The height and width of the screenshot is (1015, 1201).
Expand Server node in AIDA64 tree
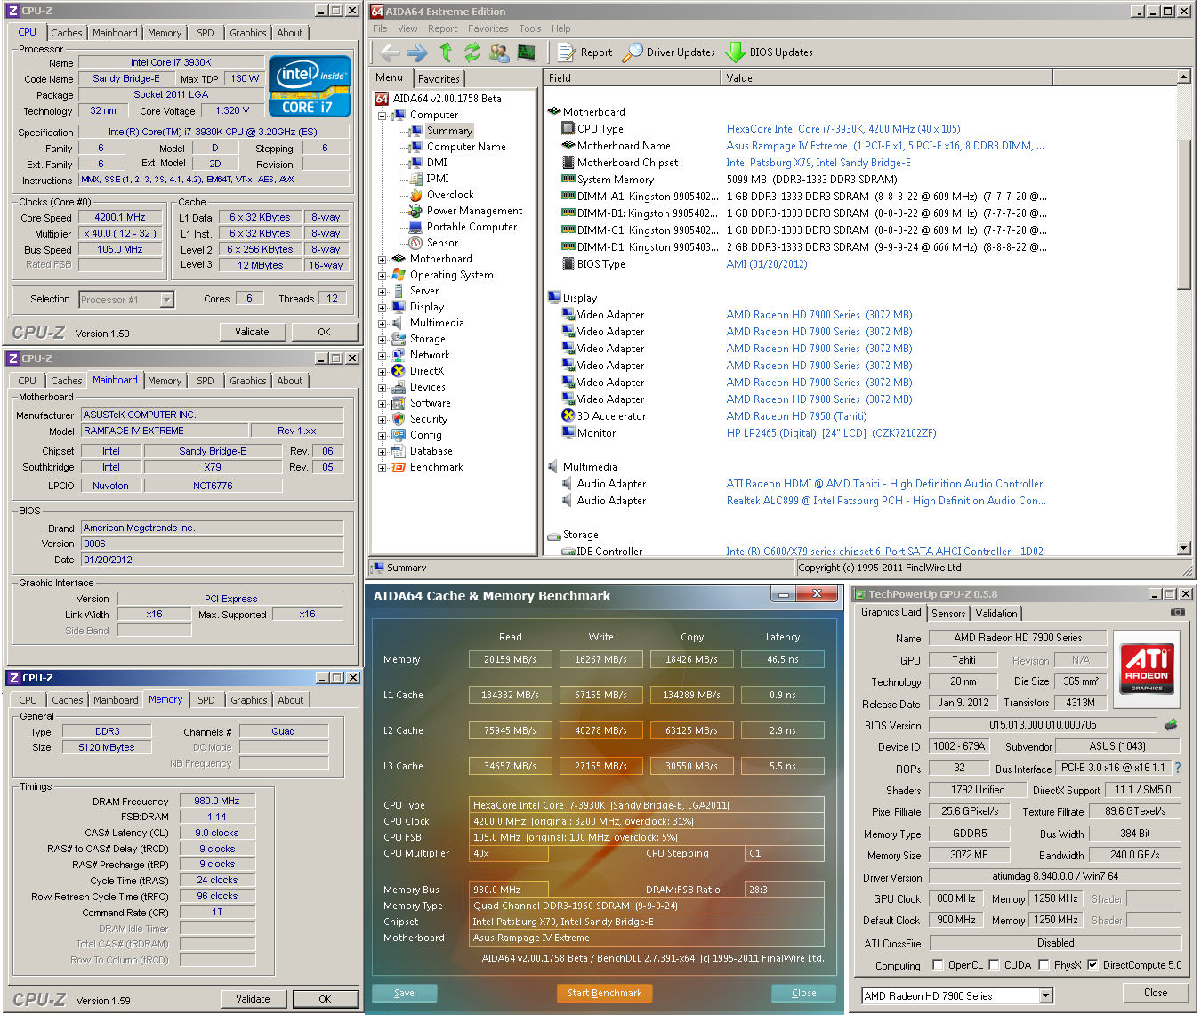pos(382,292)
